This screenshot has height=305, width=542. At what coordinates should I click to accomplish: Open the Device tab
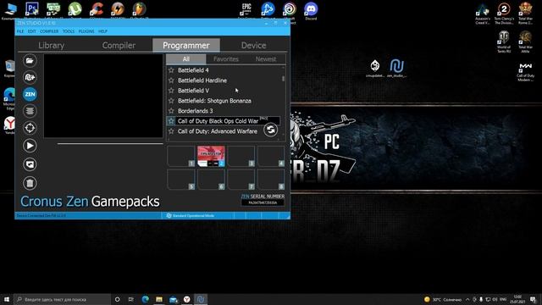click(x=253, y=45)
